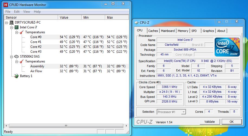Select the Air Flow temperature row
This screenshot has width=248, height=136.
click(x=79, y=71)
